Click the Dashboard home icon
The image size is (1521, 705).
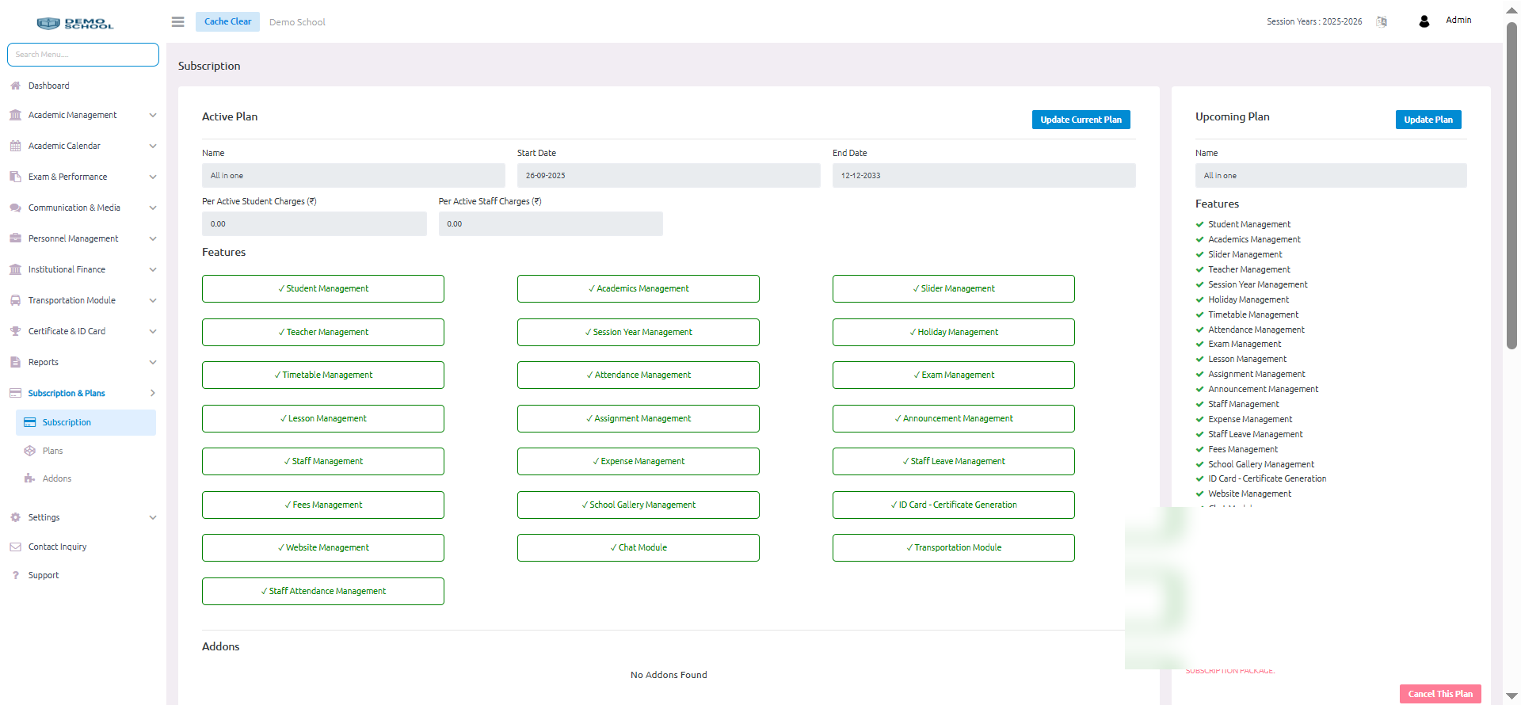pyautogui.click(x=15, y=86)
